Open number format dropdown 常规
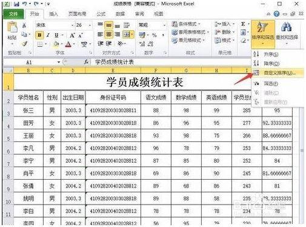The width and height of the screenshot is (306, 227). tap(164, 25)
